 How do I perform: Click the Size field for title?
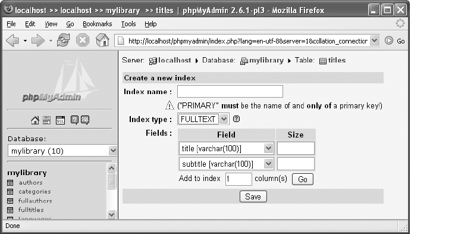point(296,148)
